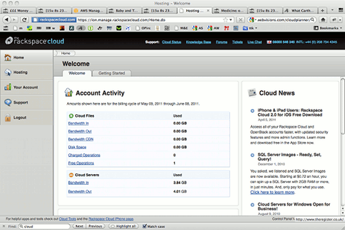The image size is (345, 230).
Task: Bookmark page with star icon
Action: coord(225,20)
